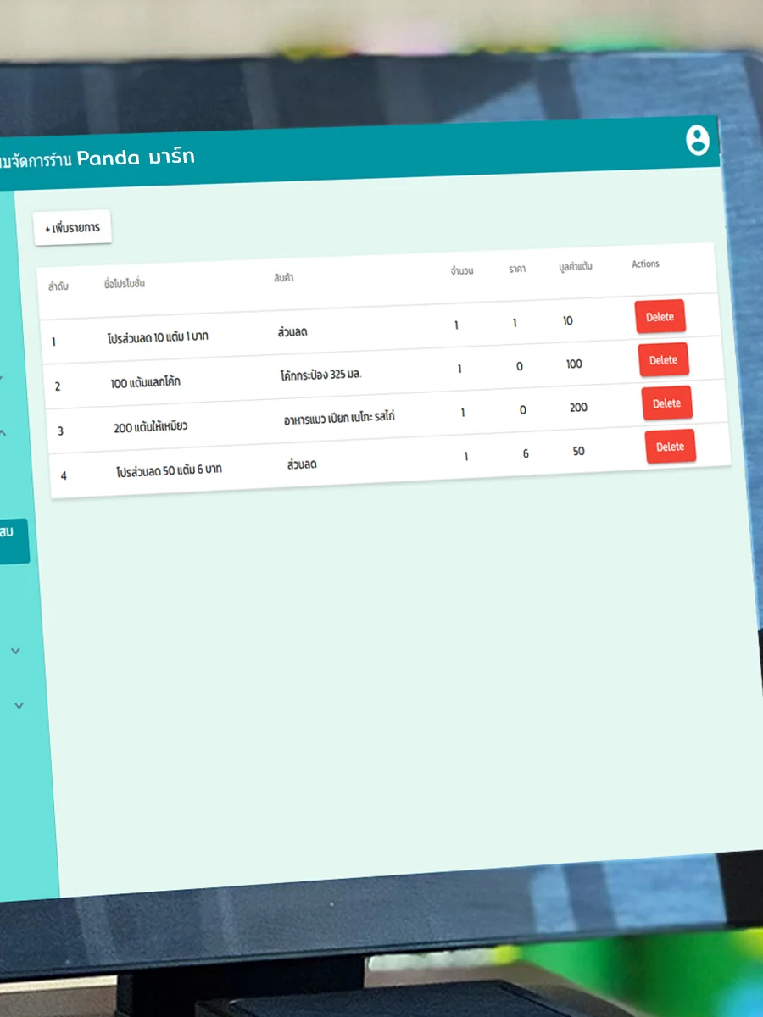The image size is (763, 1017).
Task: Click promotion name 'โปรส่วนลด 50 แต้ม 6 บาท'
Action: (169, 470)
